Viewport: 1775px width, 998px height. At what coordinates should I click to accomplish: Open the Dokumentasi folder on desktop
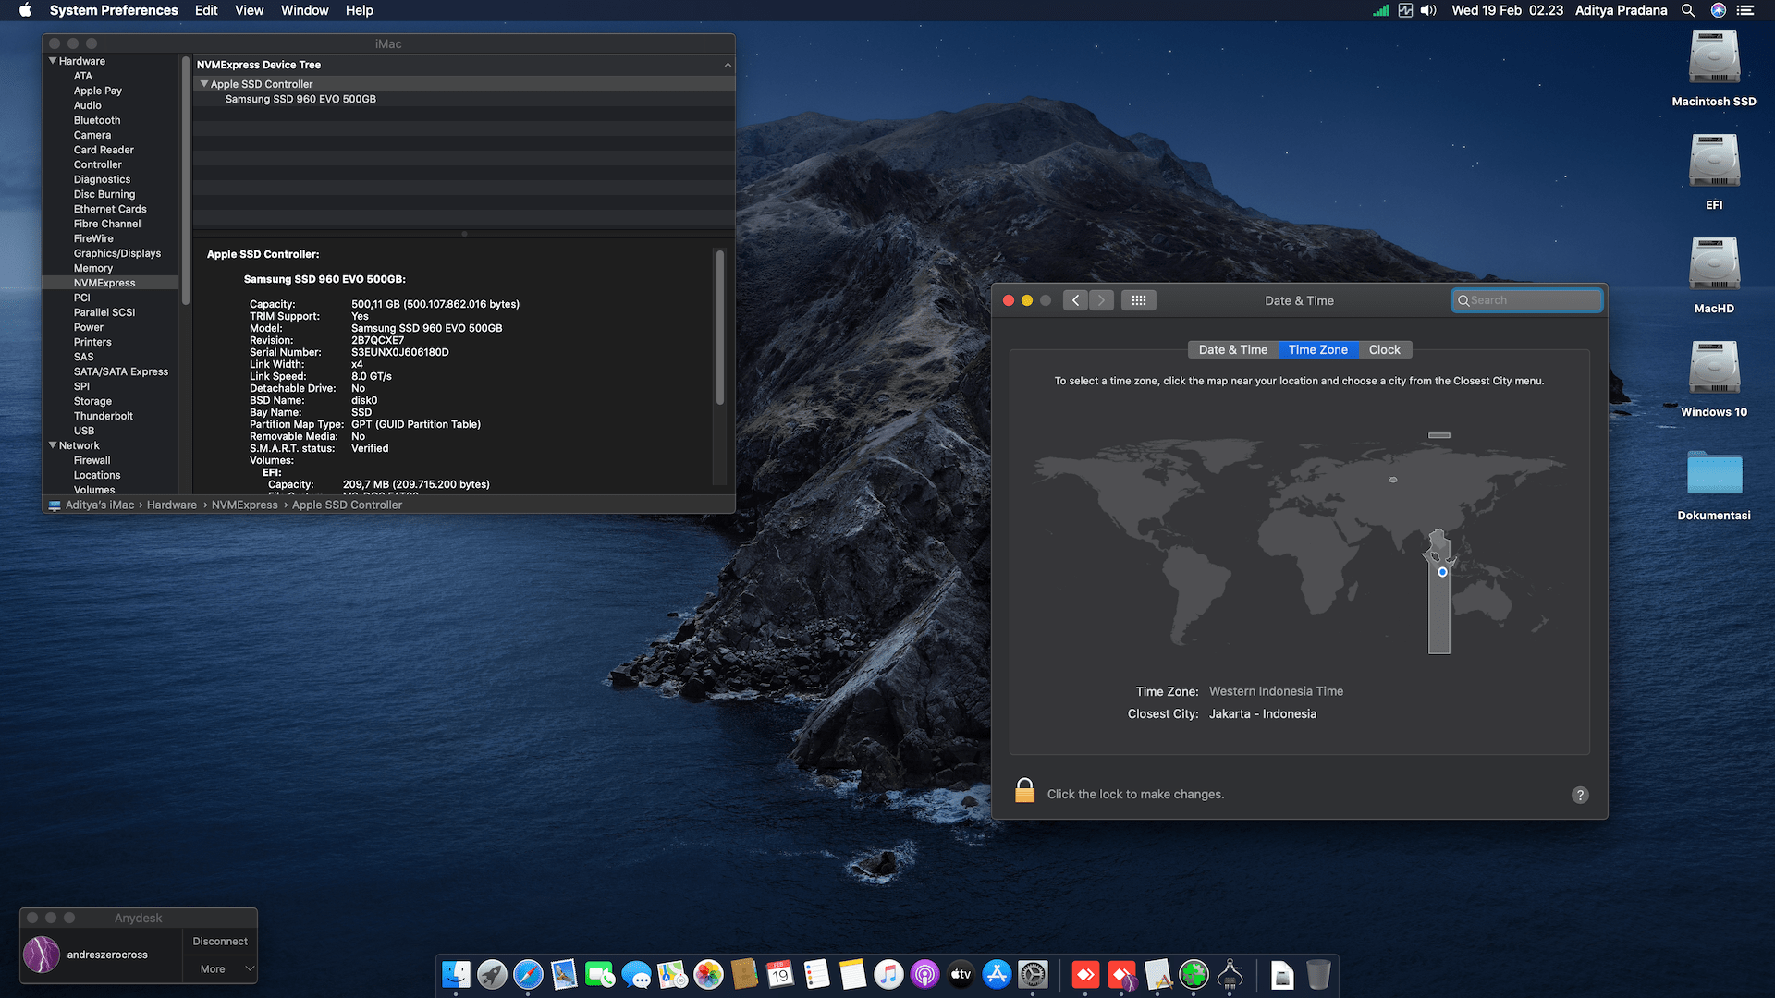(x=1713, y=474)
